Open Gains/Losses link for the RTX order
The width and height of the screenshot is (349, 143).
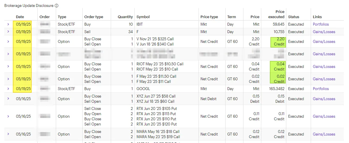[x=324, y=117]
